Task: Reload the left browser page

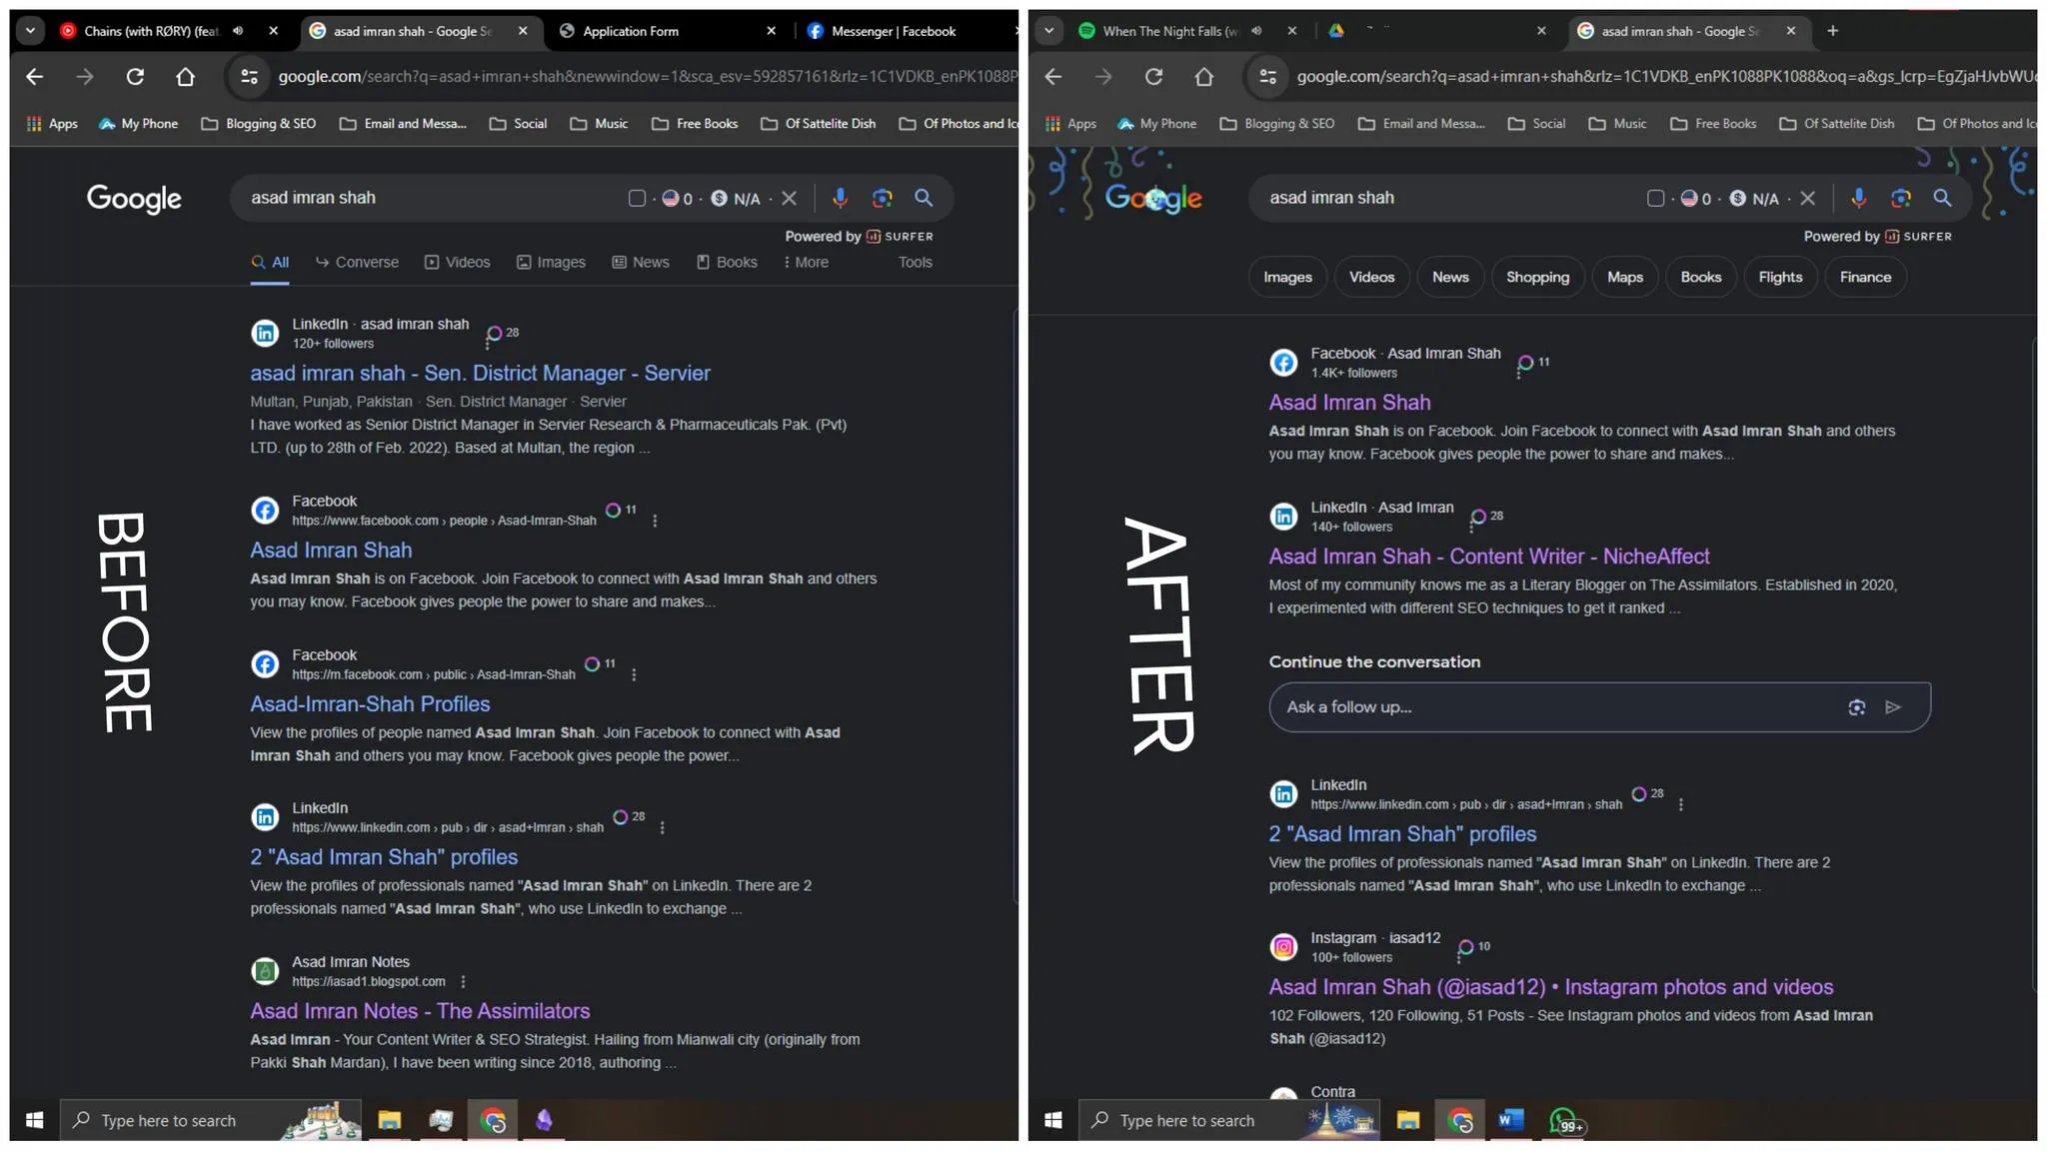Action: (x=135, y=77)
